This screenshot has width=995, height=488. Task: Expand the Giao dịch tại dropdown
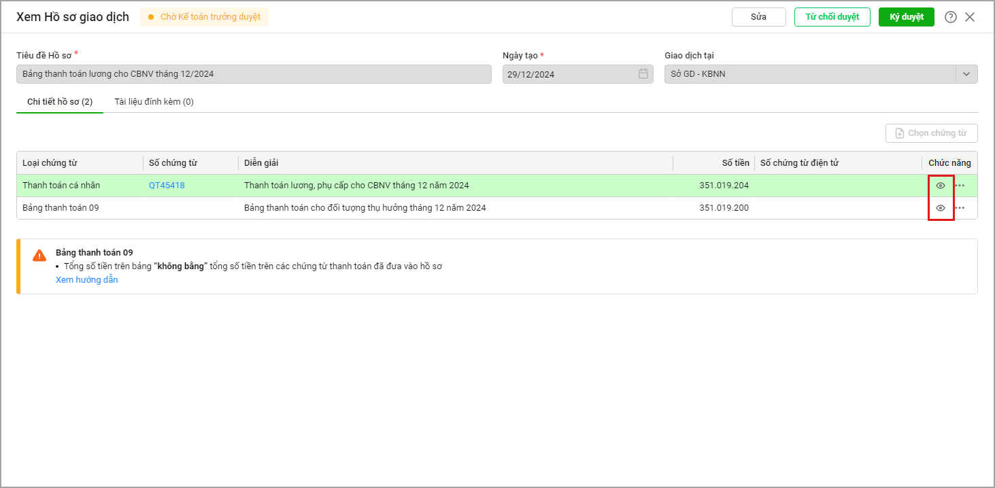966,74
